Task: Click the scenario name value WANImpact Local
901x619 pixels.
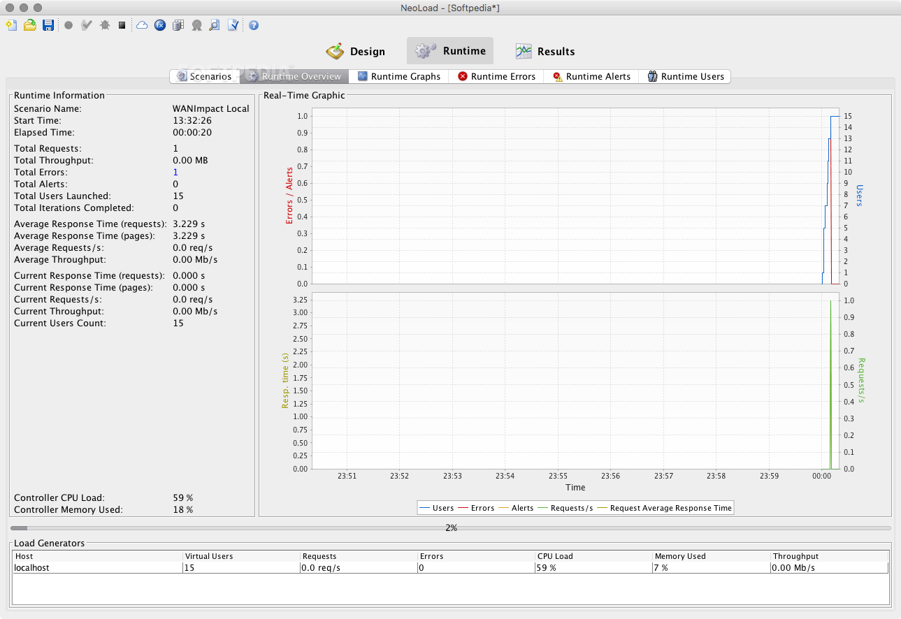Action: (x=211, y=108)
